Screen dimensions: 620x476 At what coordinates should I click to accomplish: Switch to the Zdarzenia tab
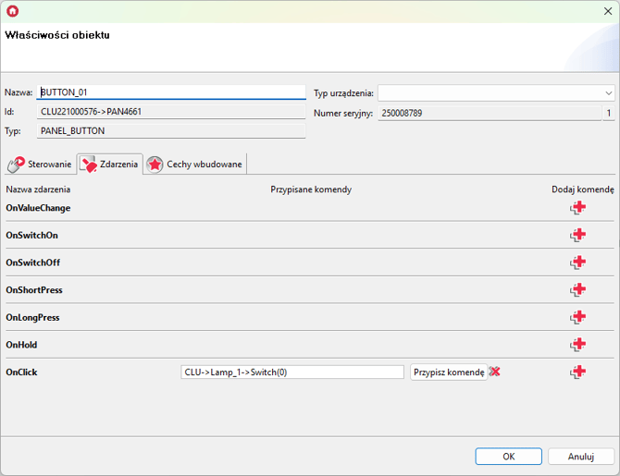110,165
